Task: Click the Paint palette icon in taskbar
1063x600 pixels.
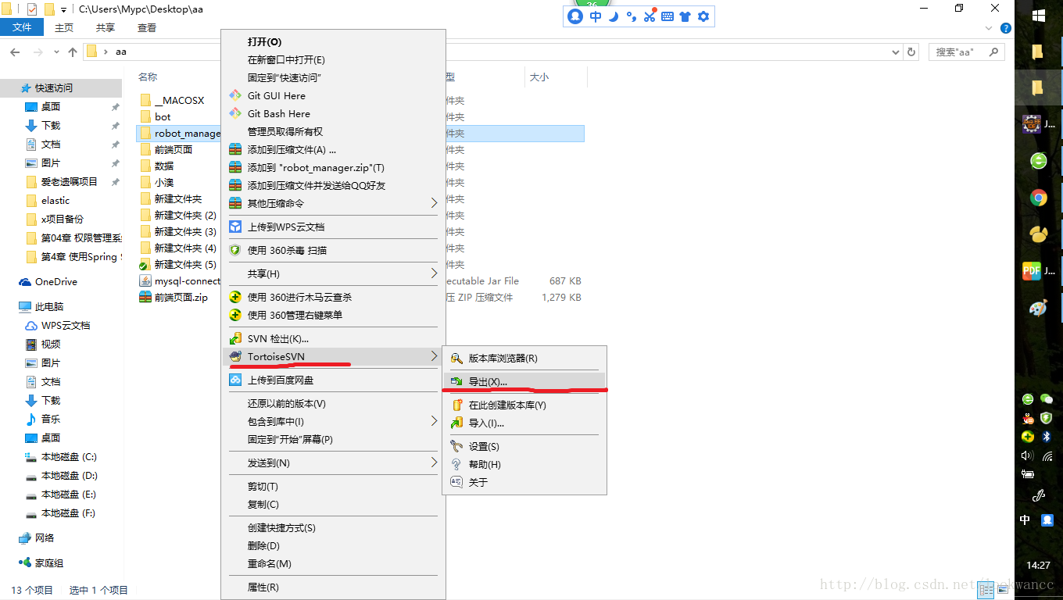Action: (1038, 308)
